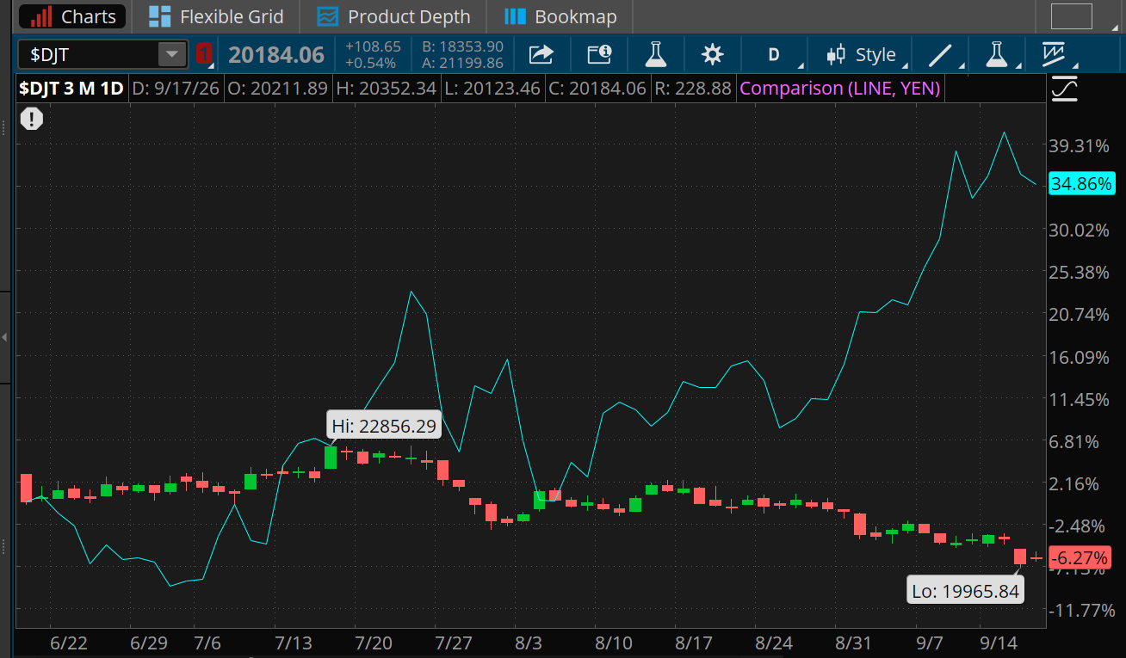Open the Charts tab

73,16
